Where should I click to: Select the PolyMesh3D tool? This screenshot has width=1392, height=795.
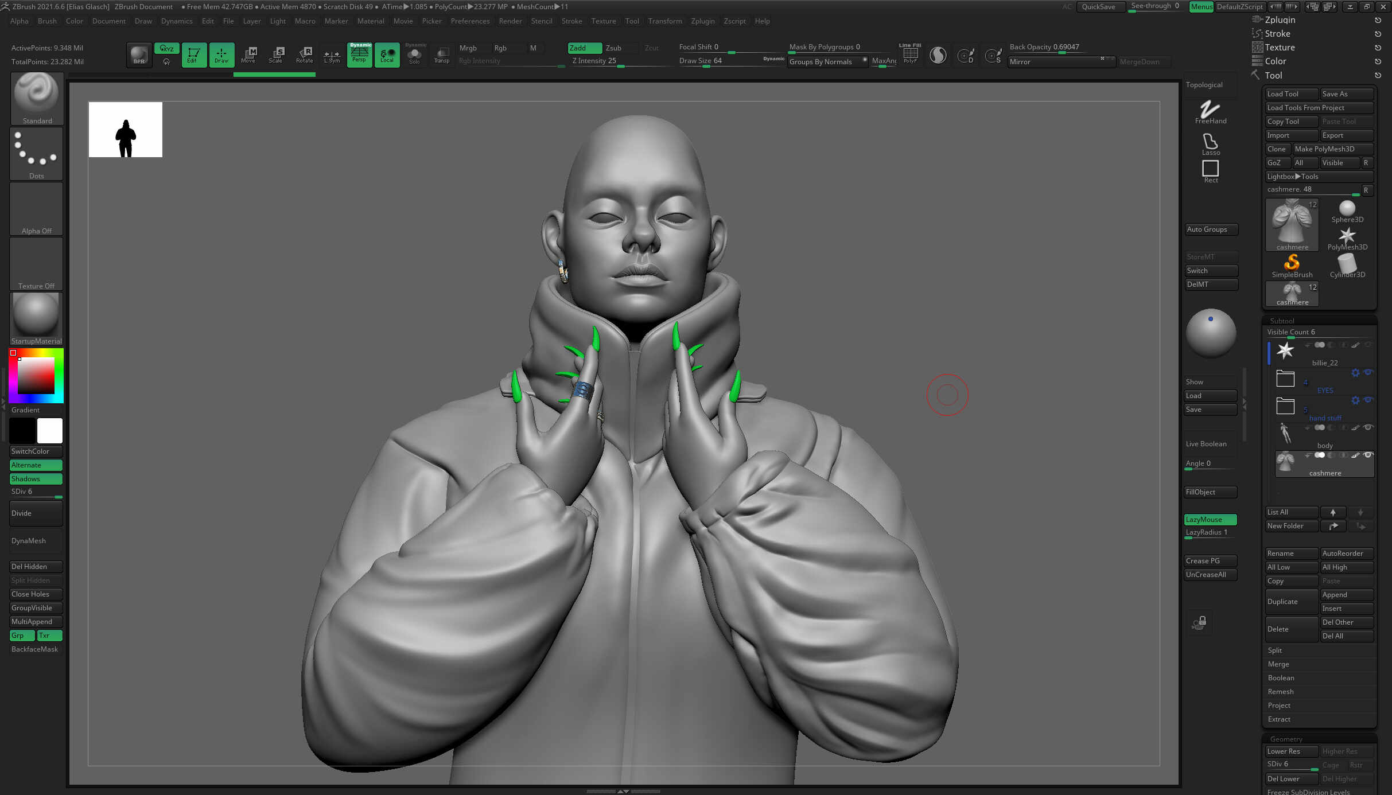coord(1347,236)
